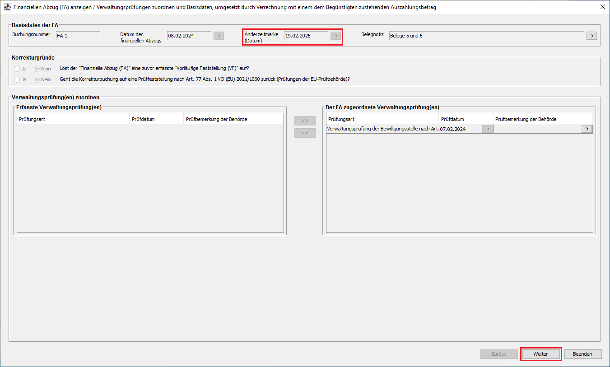Click the >> assign button between the tables
Screen dimensions: 610x367
305,121
